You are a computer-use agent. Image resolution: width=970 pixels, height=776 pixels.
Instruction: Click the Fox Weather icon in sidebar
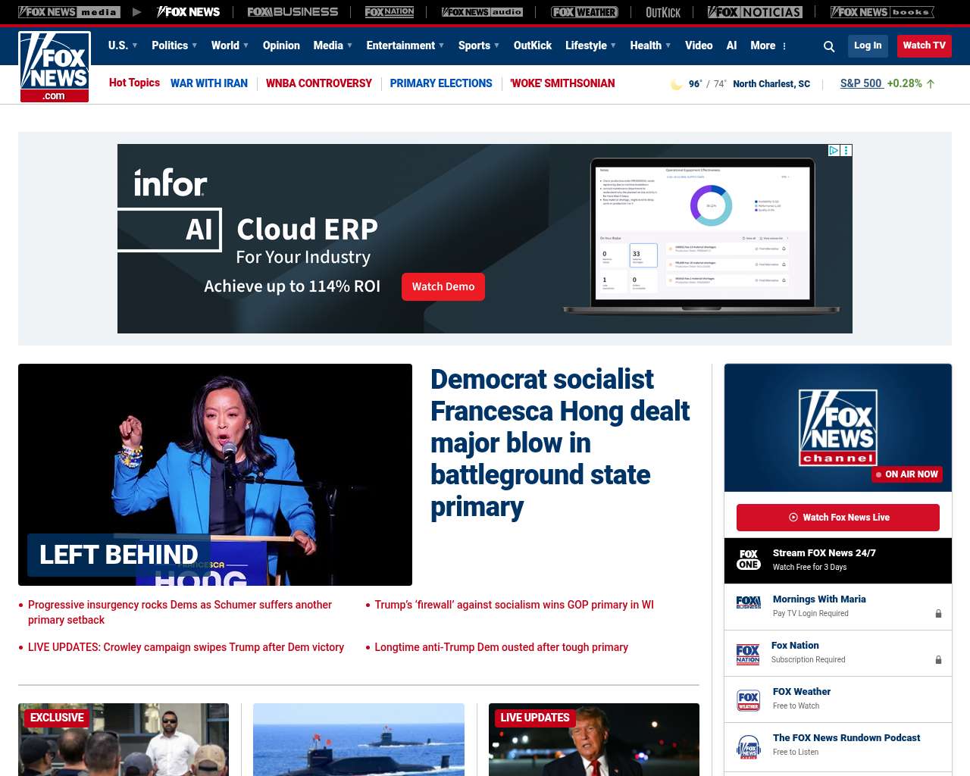coord(749,701)
